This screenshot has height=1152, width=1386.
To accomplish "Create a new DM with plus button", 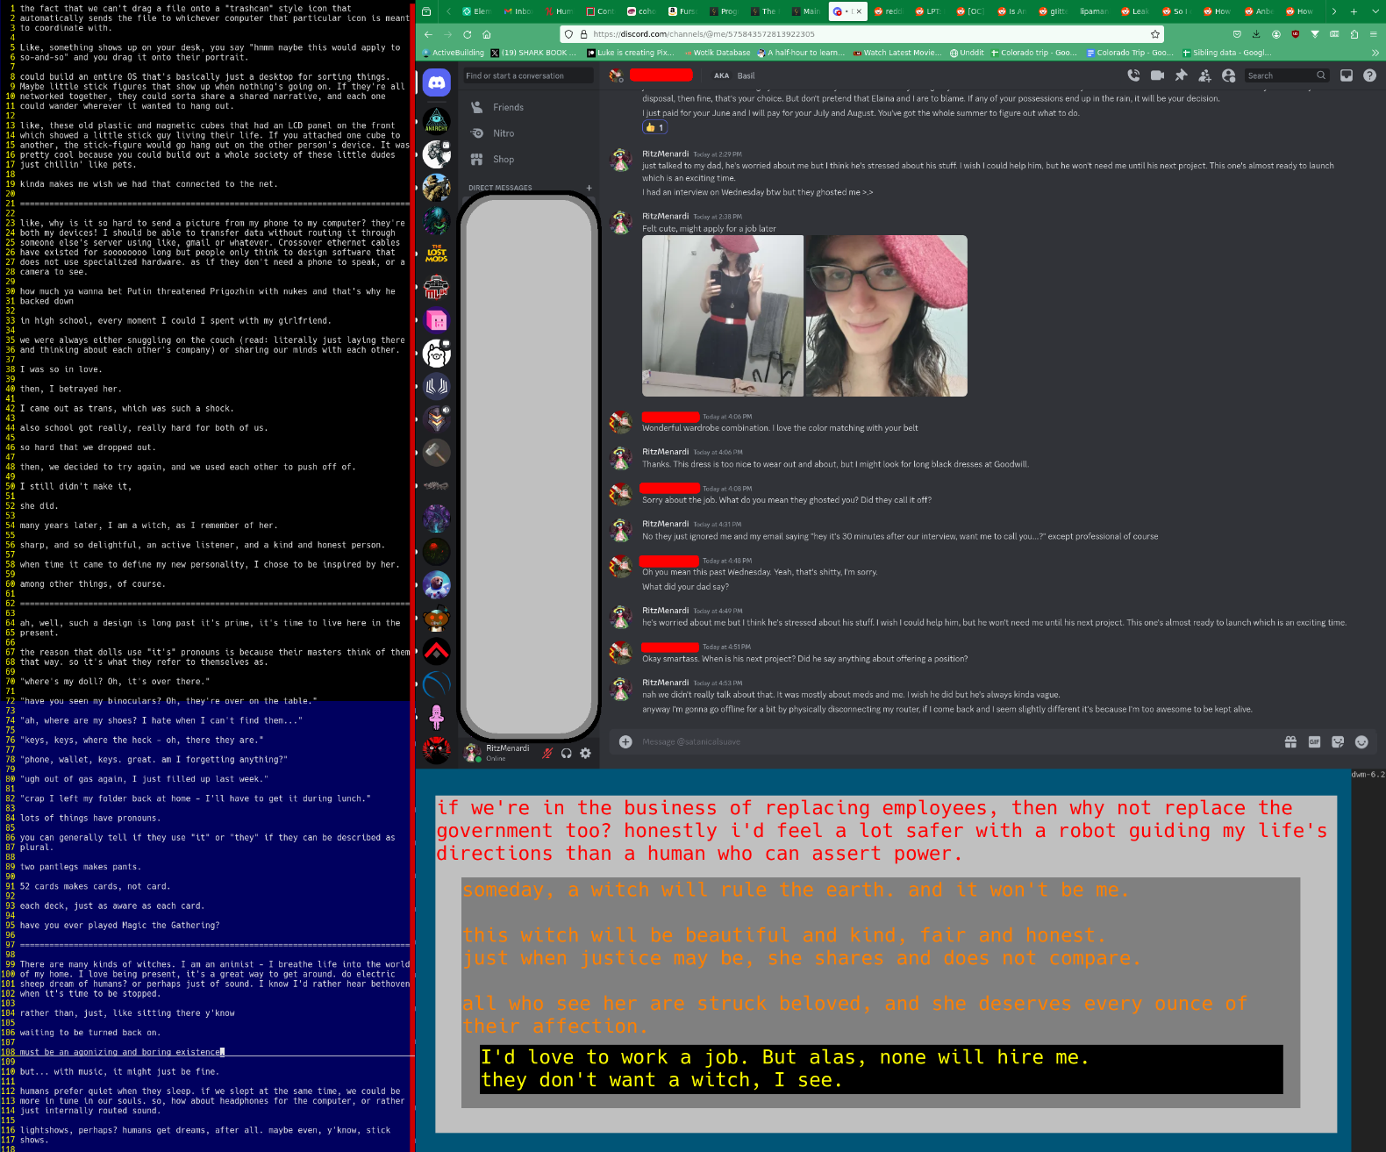I will click(x=589, y=188).
